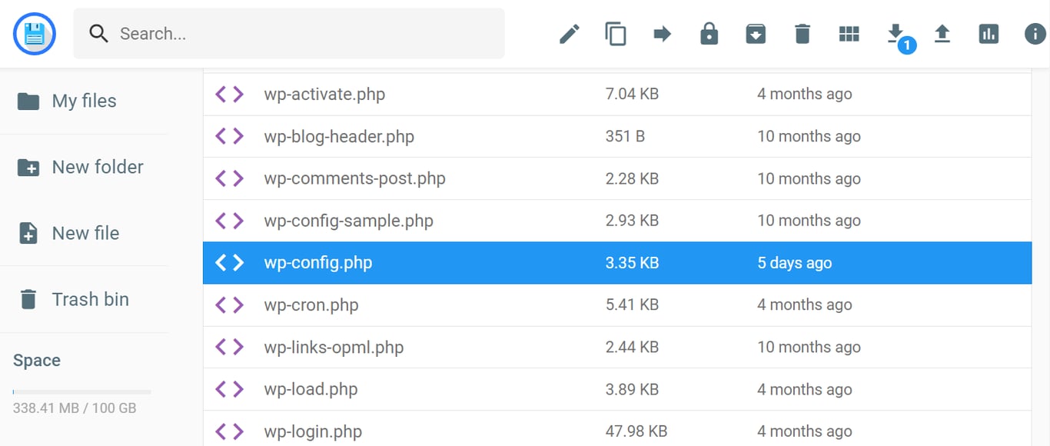Viewport: 1050px width, 446px height.
Task: Open My files section
Action: (x=83, y=101)
